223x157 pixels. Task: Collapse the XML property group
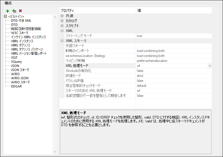[x=62, y=31]
